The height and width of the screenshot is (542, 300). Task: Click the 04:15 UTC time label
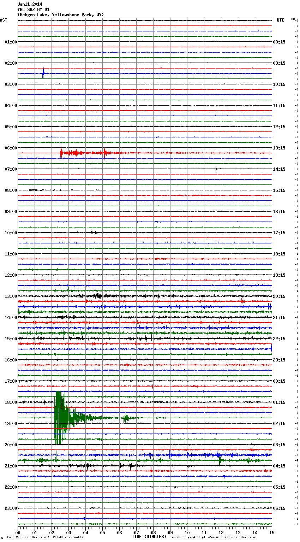click(279, 466)
